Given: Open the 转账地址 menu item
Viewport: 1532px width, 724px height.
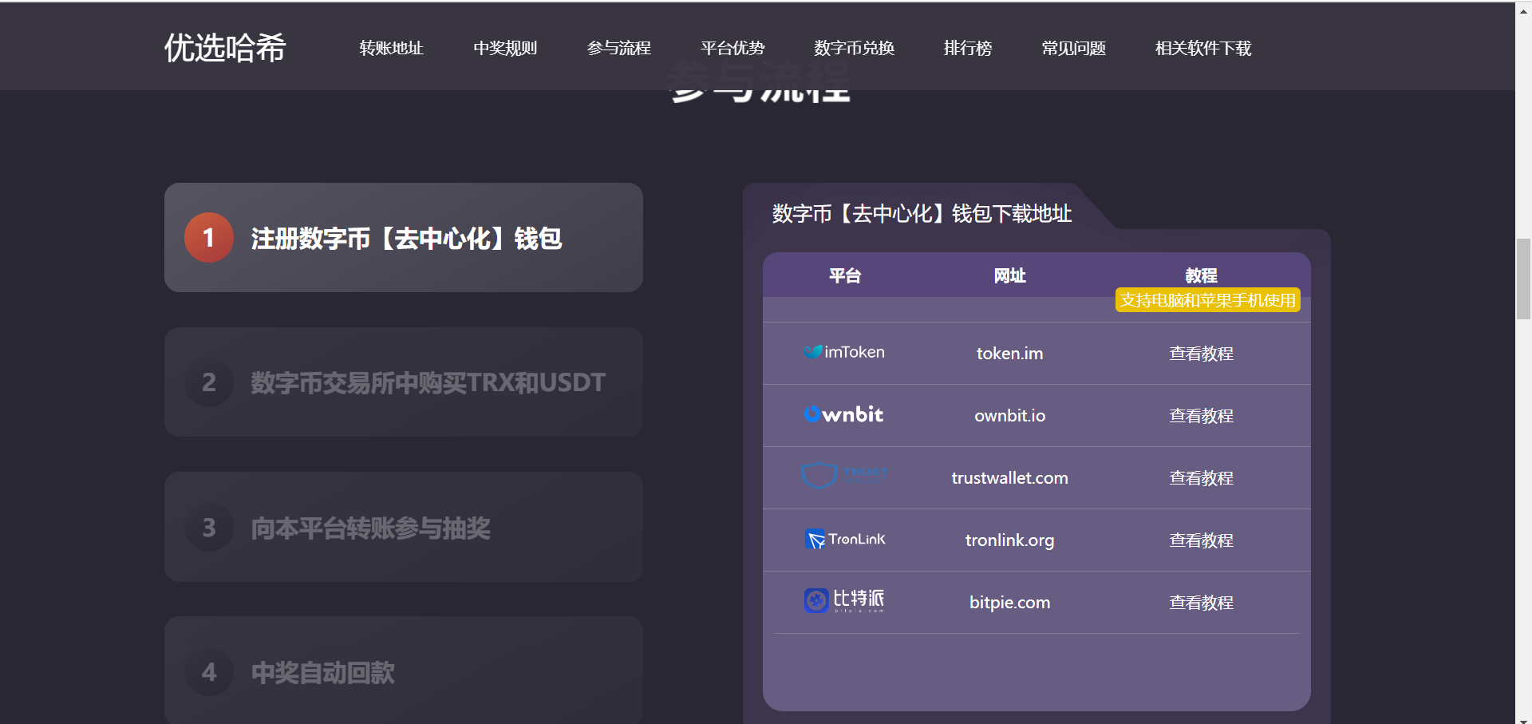Looking at the screenshot, I should (391, 48).
